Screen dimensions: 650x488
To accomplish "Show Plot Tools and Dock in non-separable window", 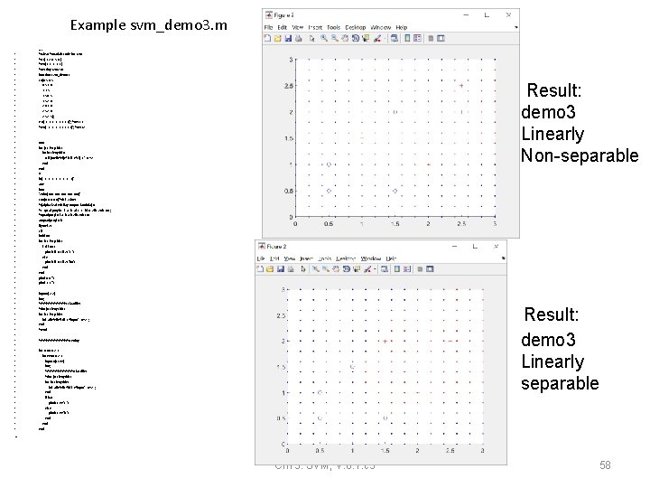I will 441,38.
